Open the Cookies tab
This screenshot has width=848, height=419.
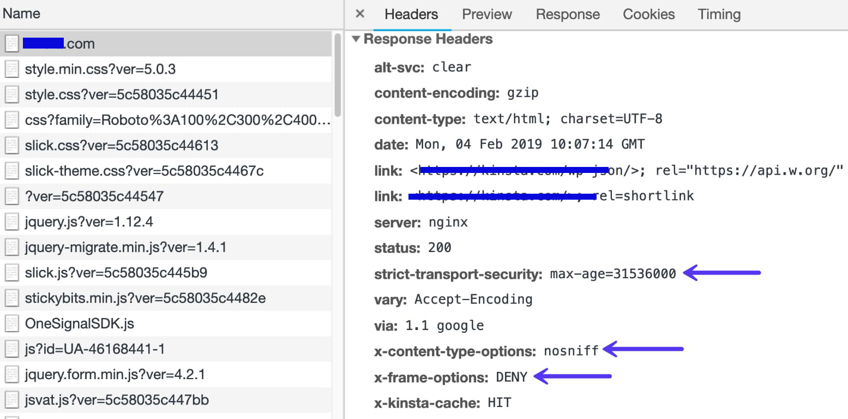pyautogui.click(x=648, y=14)
